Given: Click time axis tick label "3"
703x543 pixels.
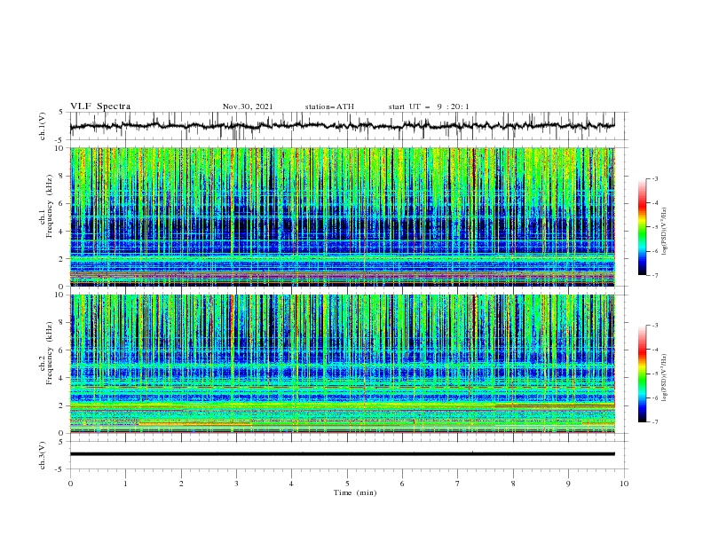Looking at the screenshot, I should 236,484.
